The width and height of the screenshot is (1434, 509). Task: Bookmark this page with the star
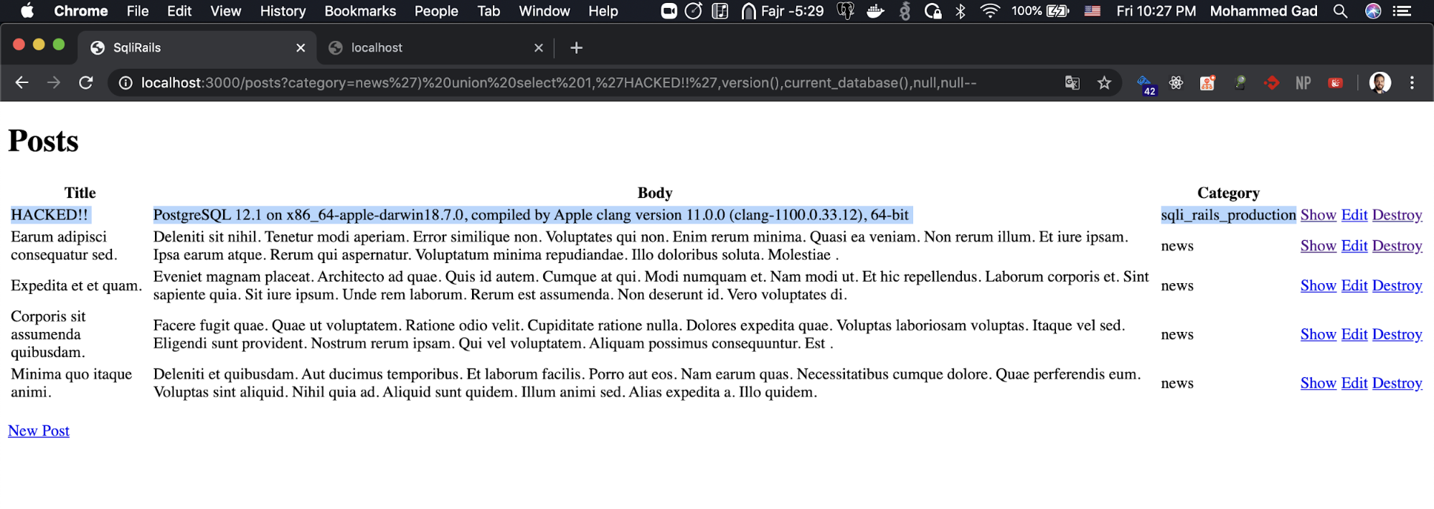1104,83
